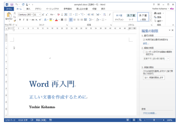Expand the Styles gallery with More arrow
Image resolution: width=178 pixels, height=125 pixels.
click(150, 20)
